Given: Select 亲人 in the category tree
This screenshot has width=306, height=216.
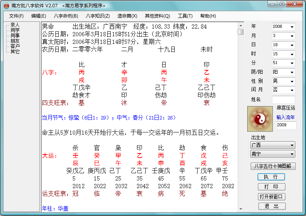Looking at the screenshot, I should (15, 25).
